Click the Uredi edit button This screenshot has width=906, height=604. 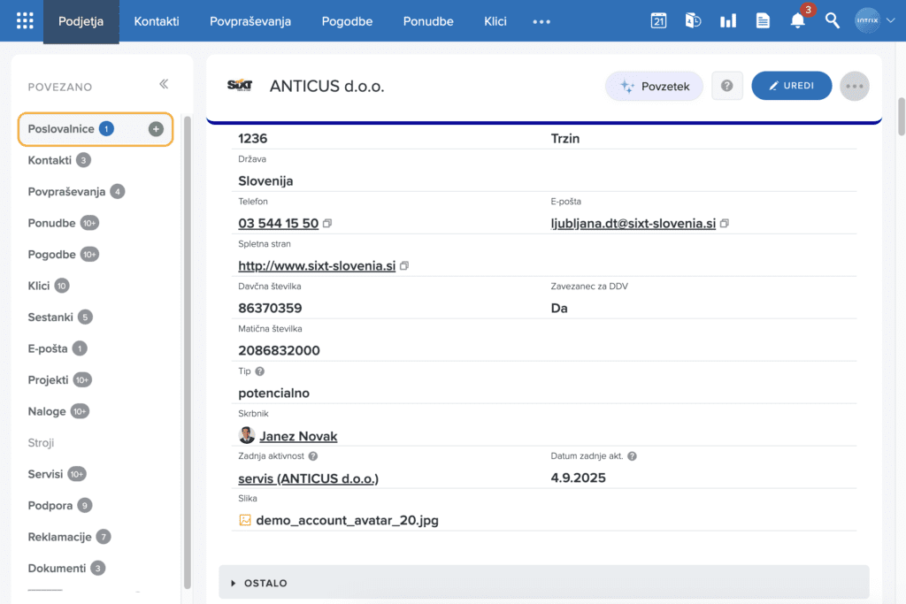[x=791, y=86]
